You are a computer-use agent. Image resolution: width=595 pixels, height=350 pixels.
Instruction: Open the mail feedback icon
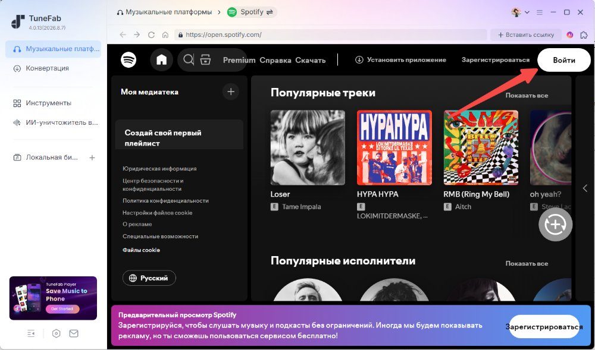74,333
